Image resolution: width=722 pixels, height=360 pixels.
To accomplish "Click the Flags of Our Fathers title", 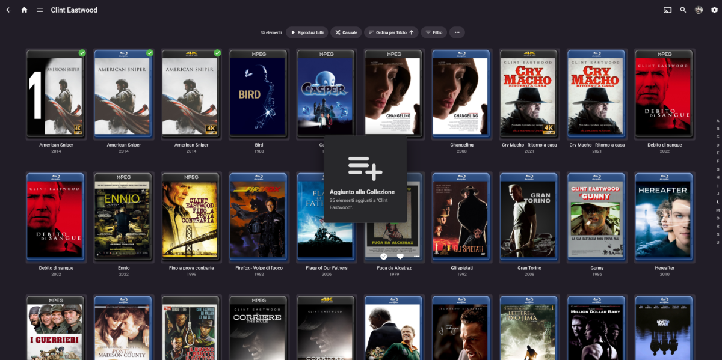I will pos(327,268).
